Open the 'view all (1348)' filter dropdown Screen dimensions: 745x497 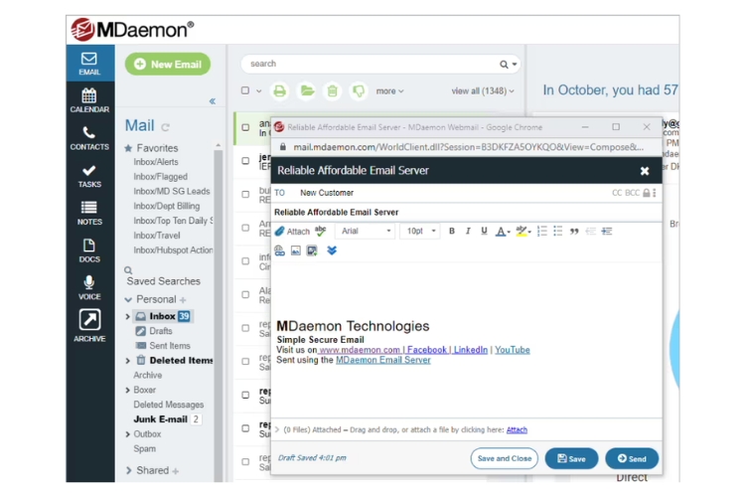click(x=483, y=90)
